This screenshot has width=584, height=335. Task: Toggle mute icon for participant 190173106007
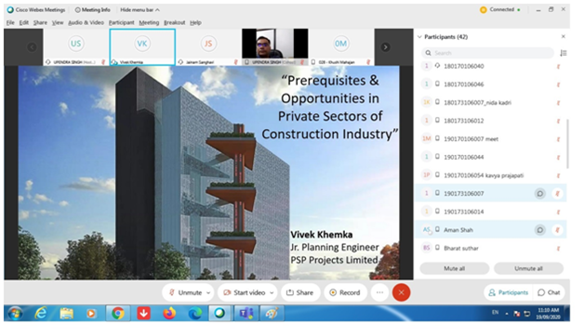558,193
